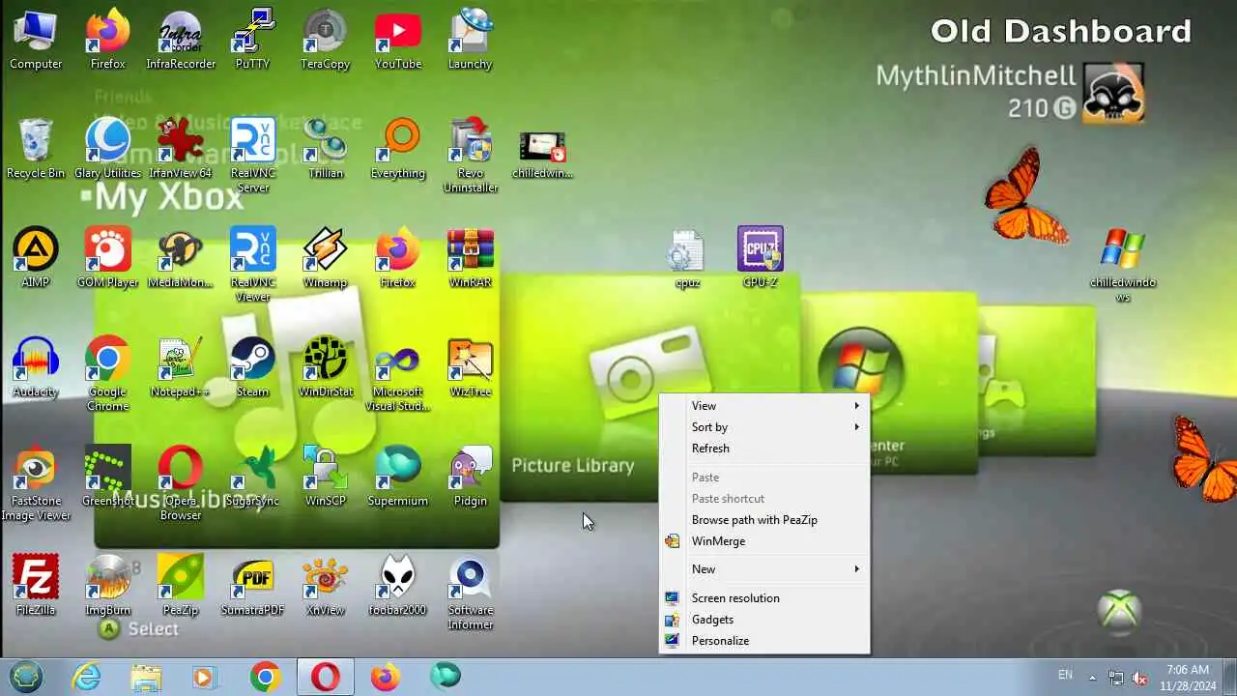Select the Audacity shortcut
This screenshot has height=696, width=1237.
click(x=36, y=367)
